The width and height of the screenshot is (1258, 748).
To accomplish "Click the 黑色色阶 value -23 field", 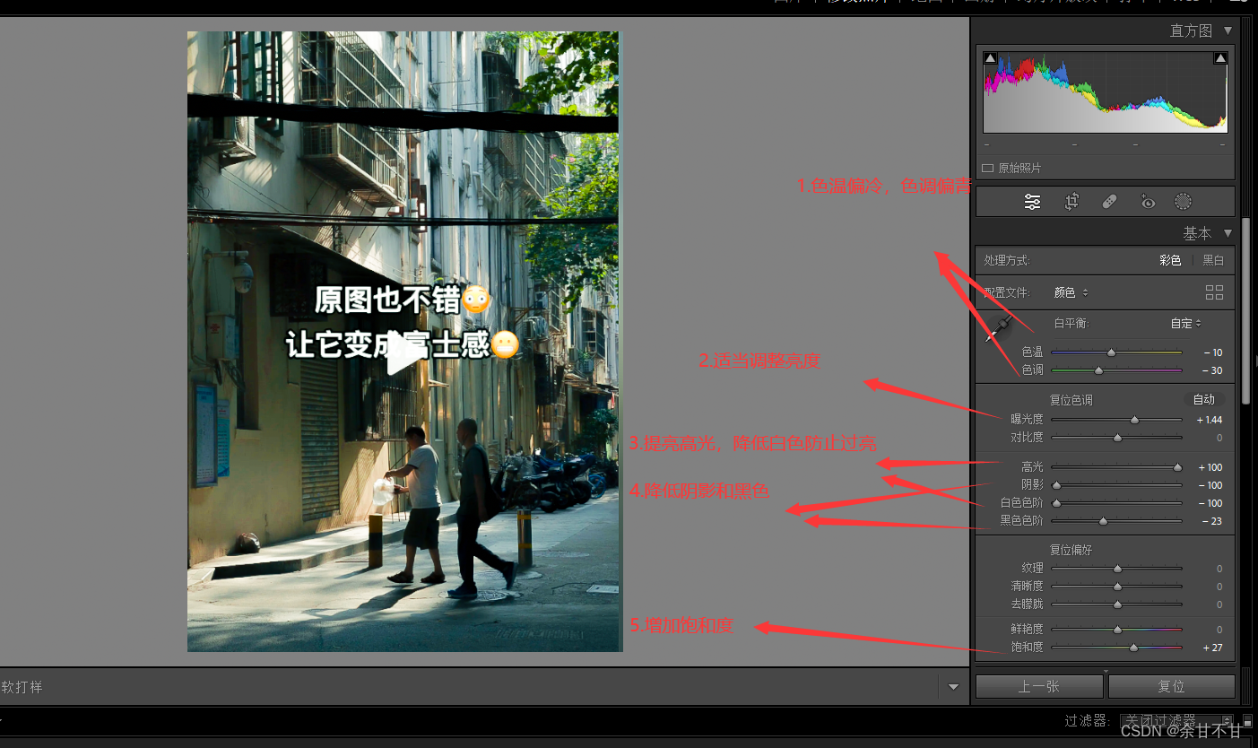I will (1212, 521).
